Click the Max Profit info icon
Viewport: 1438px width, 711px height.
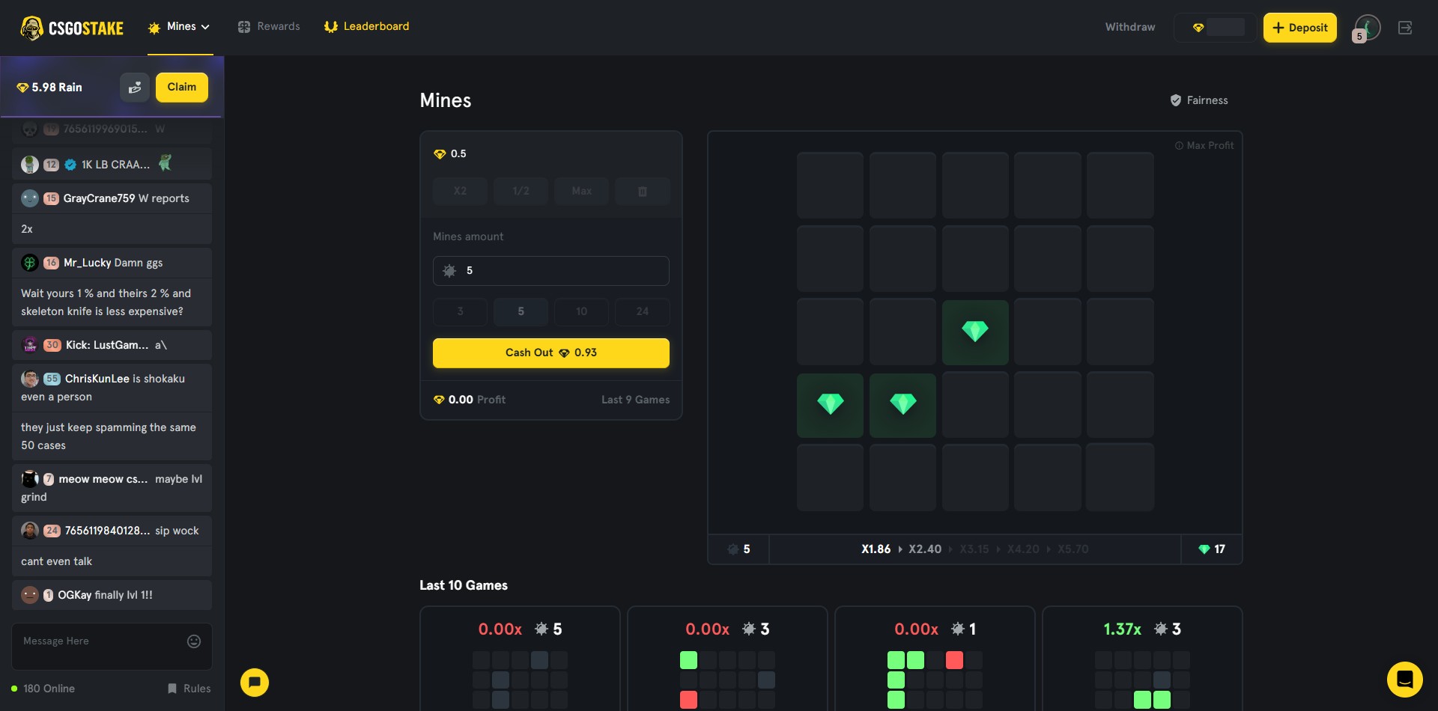point(1179,146)
